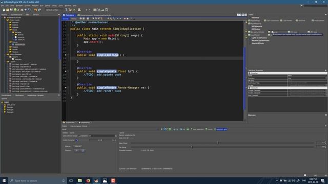Select the scene composer Select tool icon
Image resolution: width=328 pixels, height=184 pixels.
(162, 129)
